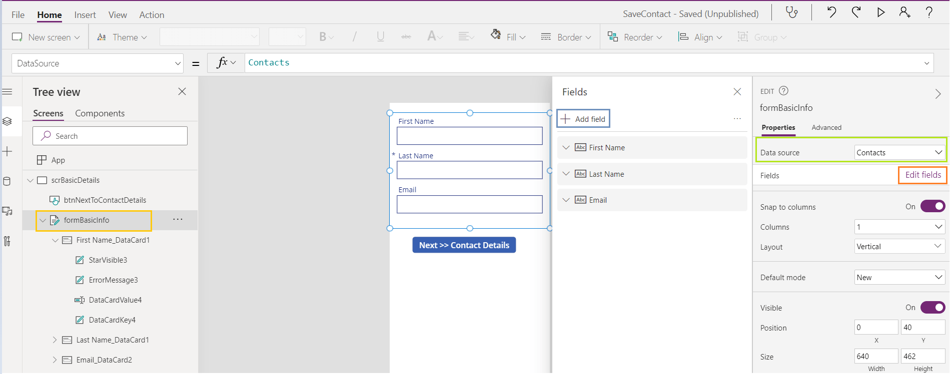Open the Media icon in left rail
Viewport: 950px width, 374px height.
pos(8,211)
